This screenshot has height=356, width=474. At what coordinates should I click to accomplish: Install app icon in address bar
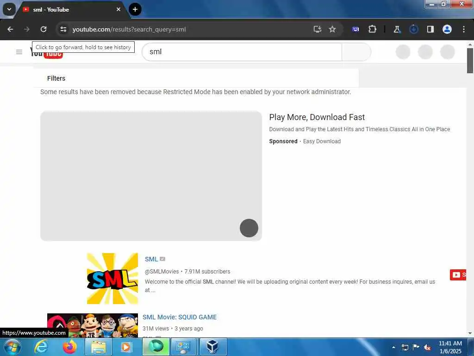click(317, 29)
